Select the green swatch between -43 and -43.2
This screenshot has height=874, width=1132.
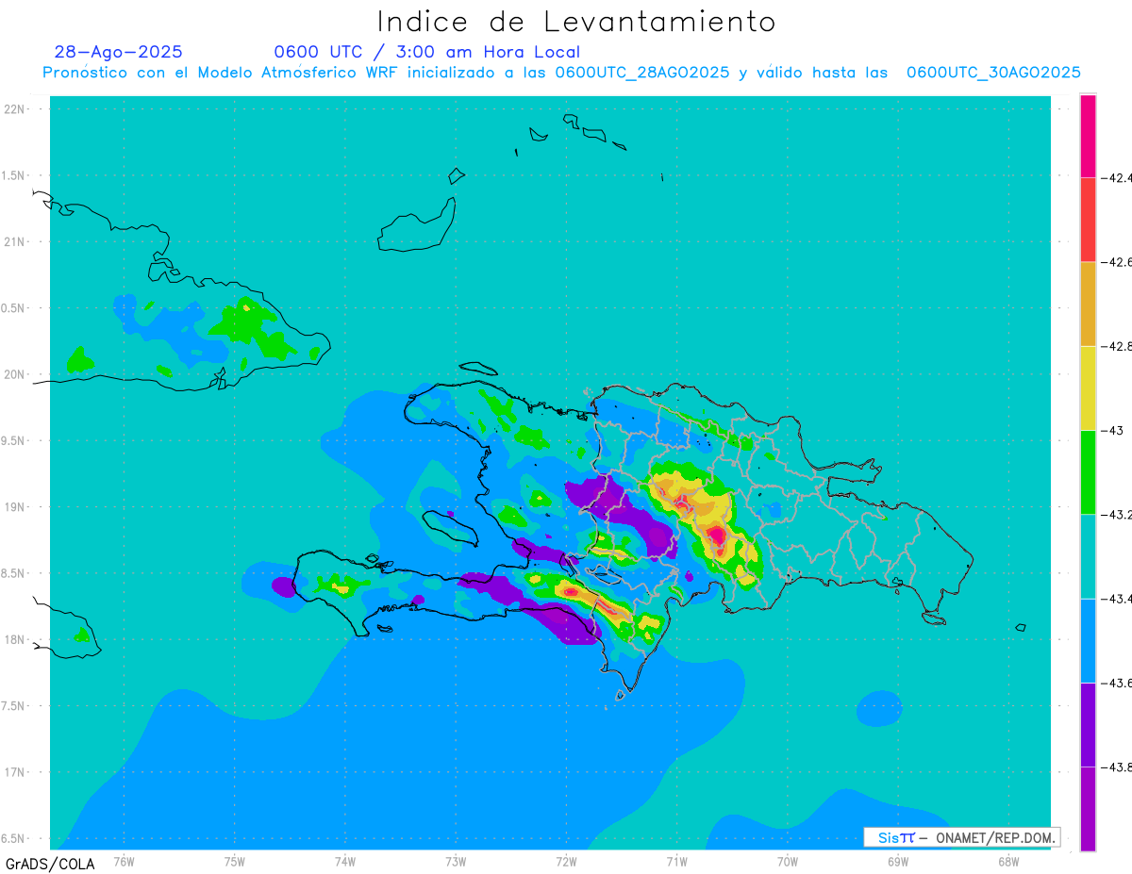click(1088, 472)
